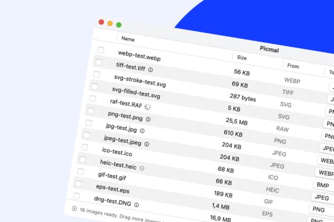
Task: Select the file name svg-filled-test.svg
Action: (136, 93)
